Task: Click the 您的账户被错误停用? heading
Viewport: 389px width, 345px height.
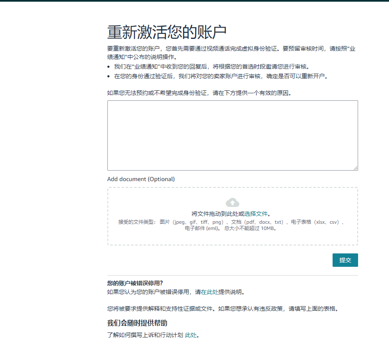Action: 135,283
